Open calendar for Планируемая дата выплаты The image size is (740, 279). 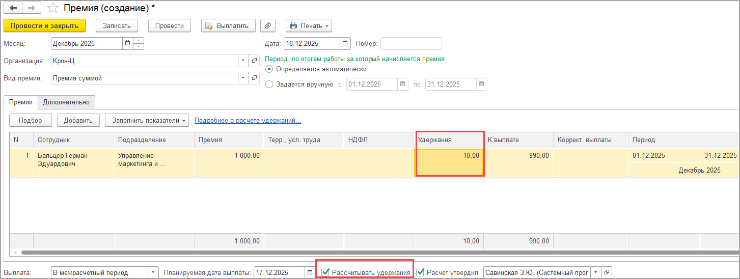coord(310,273)
